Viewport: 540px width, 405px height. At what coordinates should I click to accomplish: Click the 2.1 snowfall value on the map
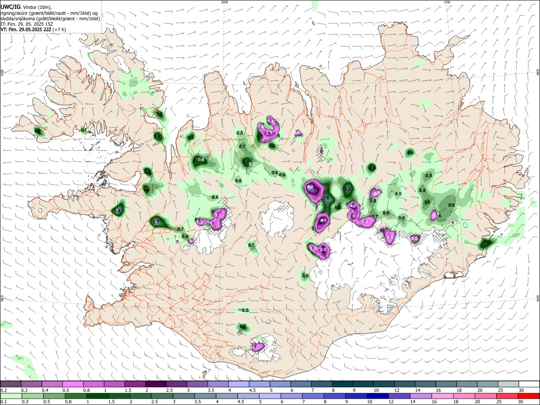[x=269, y=133]
